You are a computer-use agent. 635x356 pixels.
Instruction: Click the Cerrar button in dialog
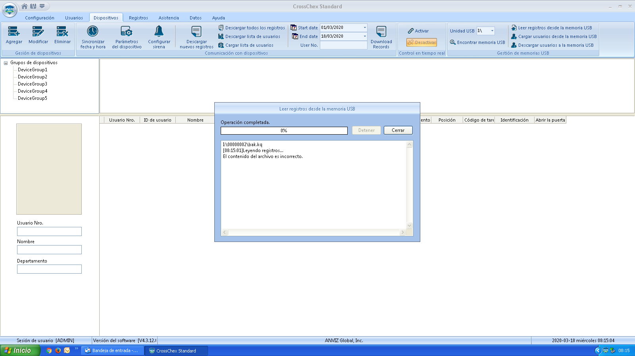coord(398,130)
